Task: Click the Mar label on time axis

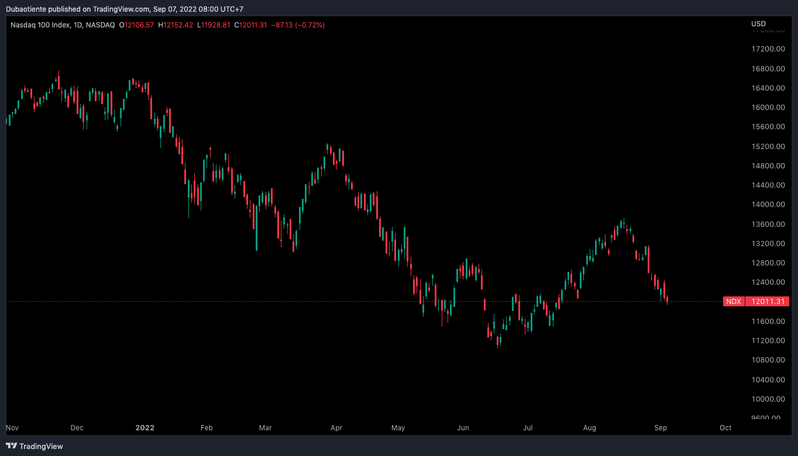Action: click(266, 428)
